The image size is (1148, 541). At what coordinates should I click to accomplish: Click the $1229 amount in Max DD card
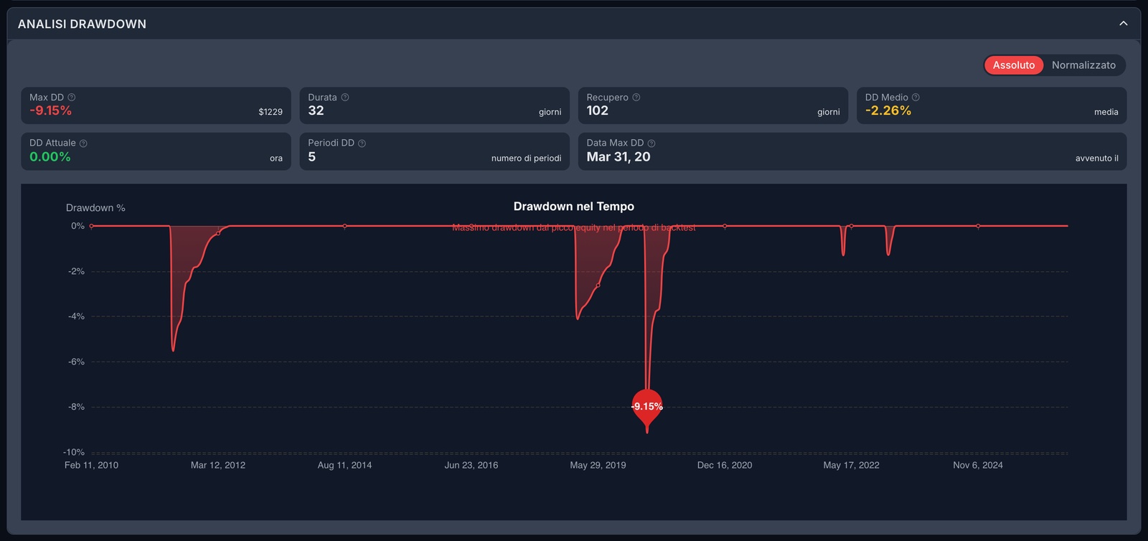(270, 112)
